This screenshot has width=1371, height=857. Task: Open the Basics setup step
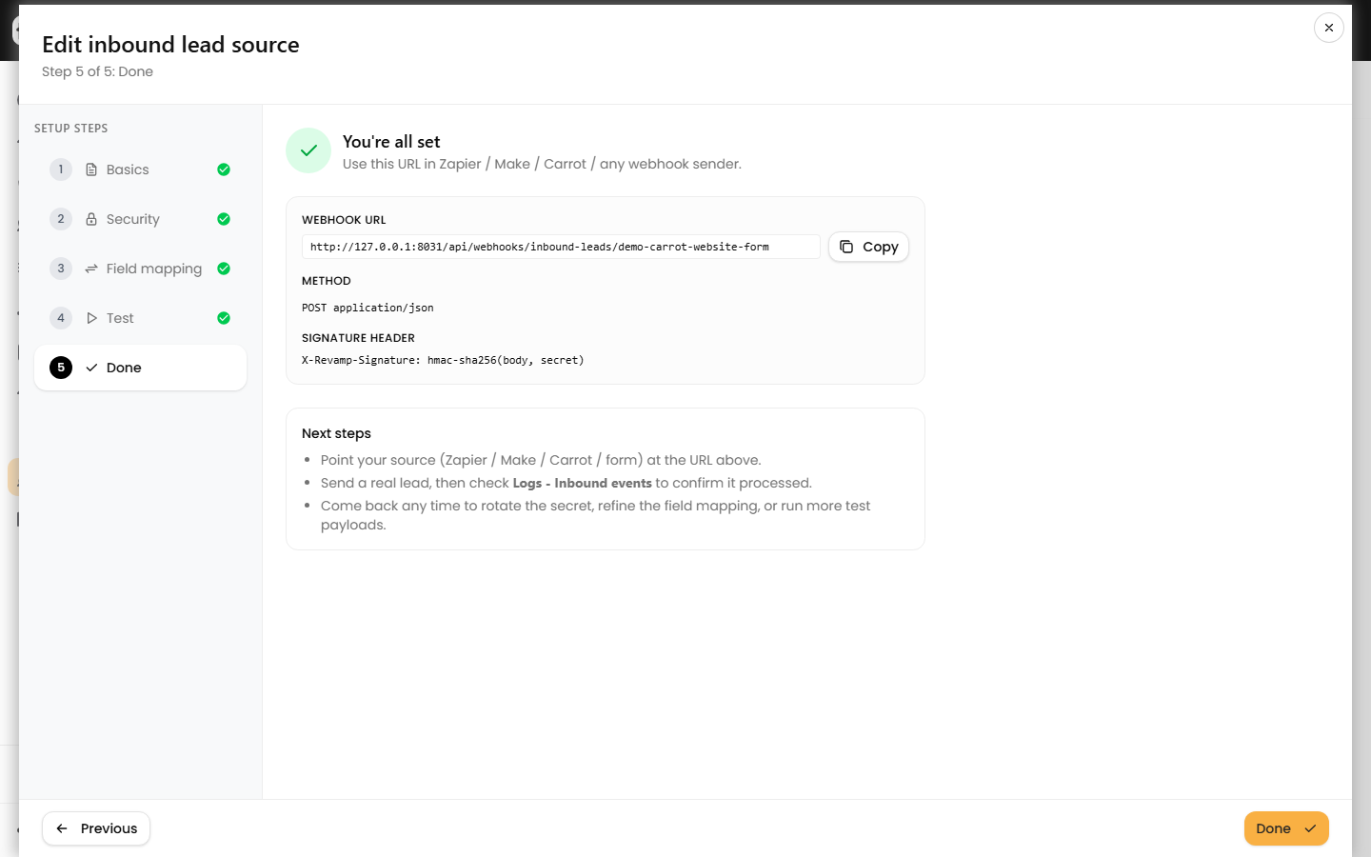140,169
